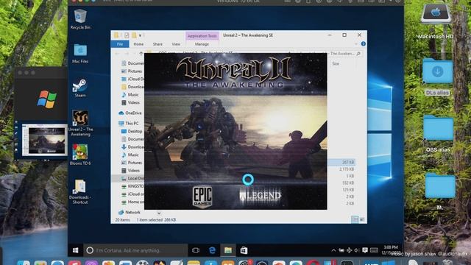Image resolution: width=471 pixels, height=265 pixels.
Task: Open the Windows Start menu
Action: pyautogui.click(x=76, y=250)
